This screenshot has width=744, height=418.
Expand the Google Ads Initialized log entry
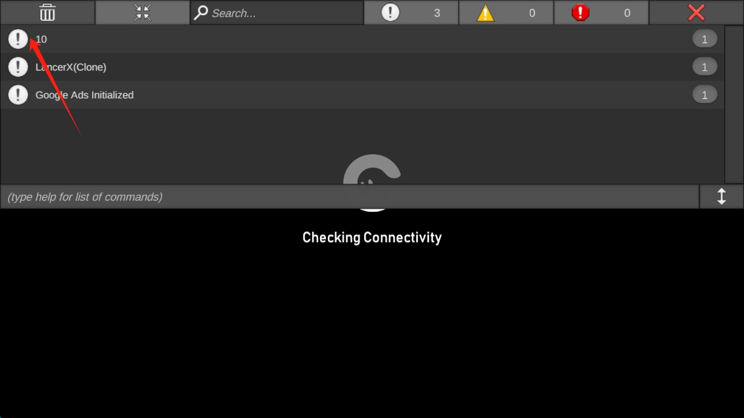pyautogui.click(x=362, y=94)
